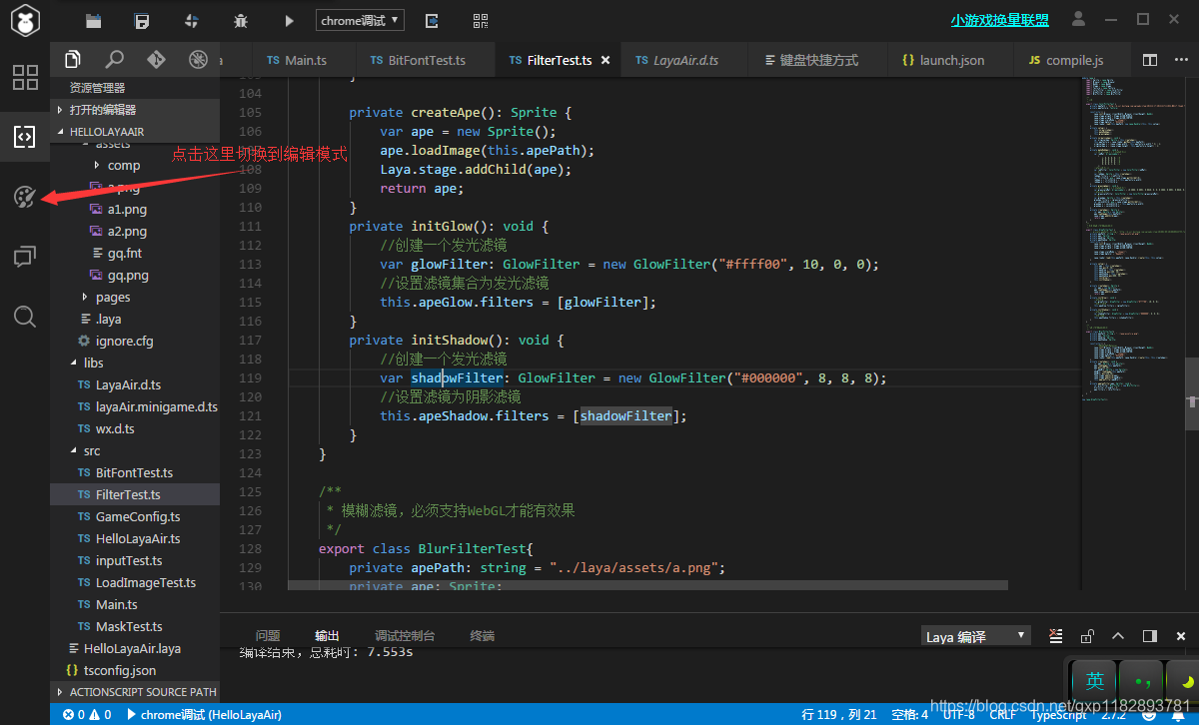Click the user account icon
This screenshot has height=725, width=1199.
point(1078,19)
